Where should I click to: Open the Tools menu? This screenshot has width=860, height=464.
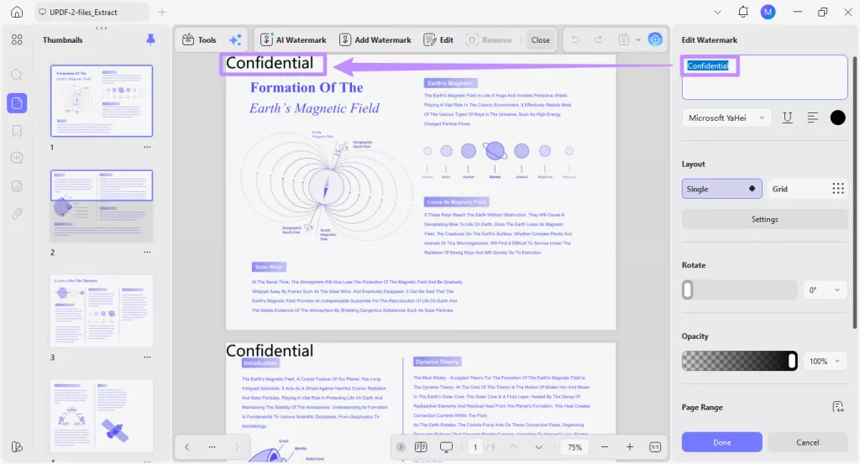pyautogui.click(x=199, y=39)
